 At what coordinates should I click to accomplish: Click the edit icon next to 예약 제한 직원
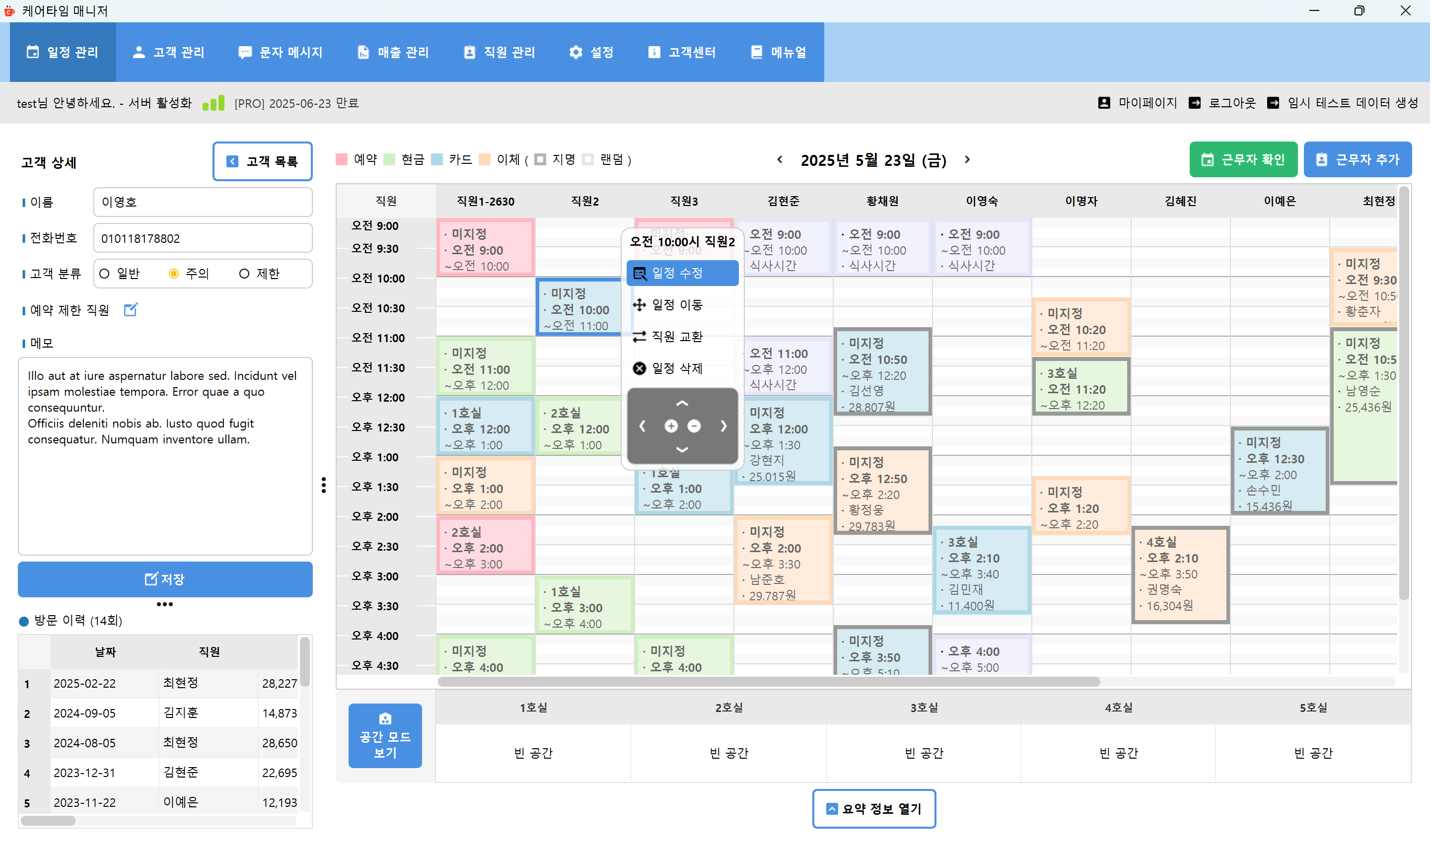pos(131,310)
